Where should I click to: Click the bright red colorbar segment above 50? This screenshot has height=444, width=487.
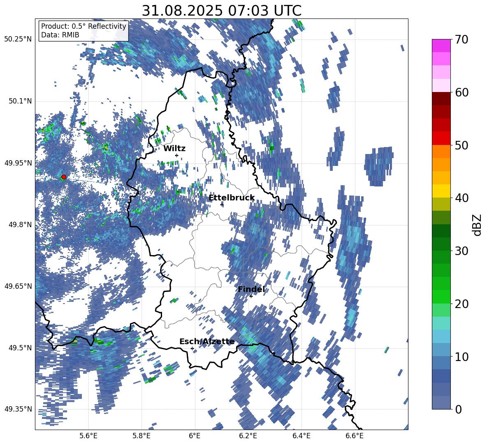point(441,138)
